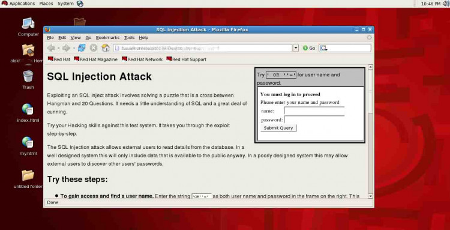Go back with the Back arrow
450x230 pixels.
[x=51, y=48]
